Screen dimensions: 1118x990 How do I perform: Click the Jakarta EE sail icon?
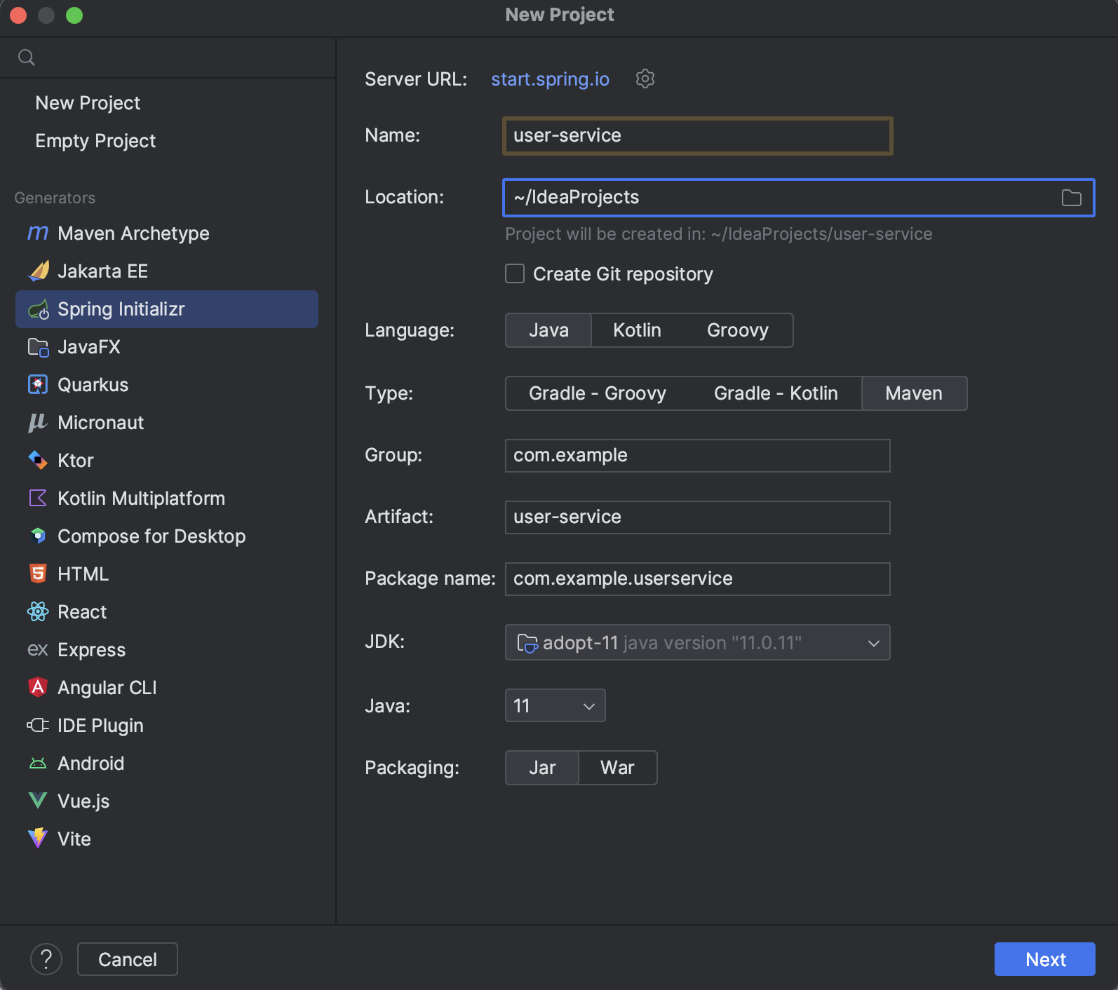(x=38, y=271)
